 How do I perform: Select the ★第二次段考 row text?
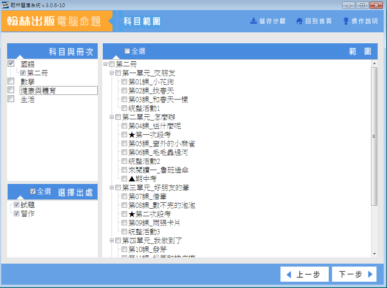click(150, 214)
